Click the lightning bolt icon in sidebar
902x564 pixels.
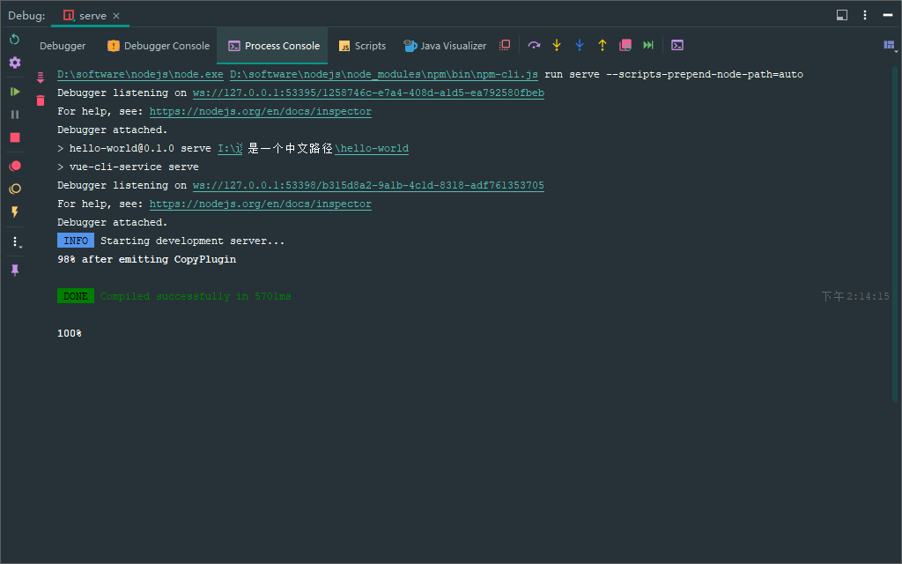[x=15, y=211]
